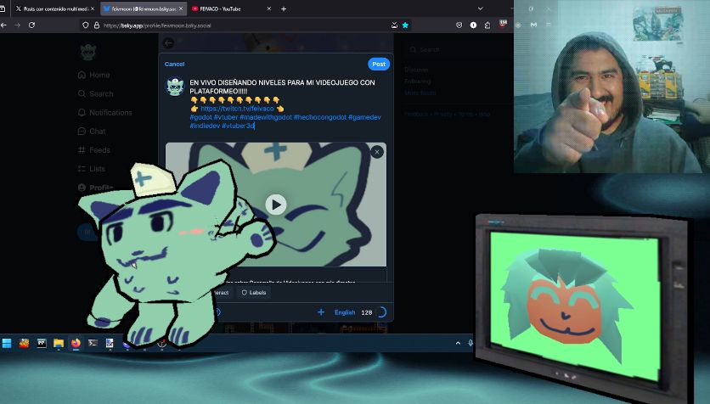Click the Following link in the right sidebar
Image resolution: width=710 pixels, height=404 pixels.
point(418,81)
